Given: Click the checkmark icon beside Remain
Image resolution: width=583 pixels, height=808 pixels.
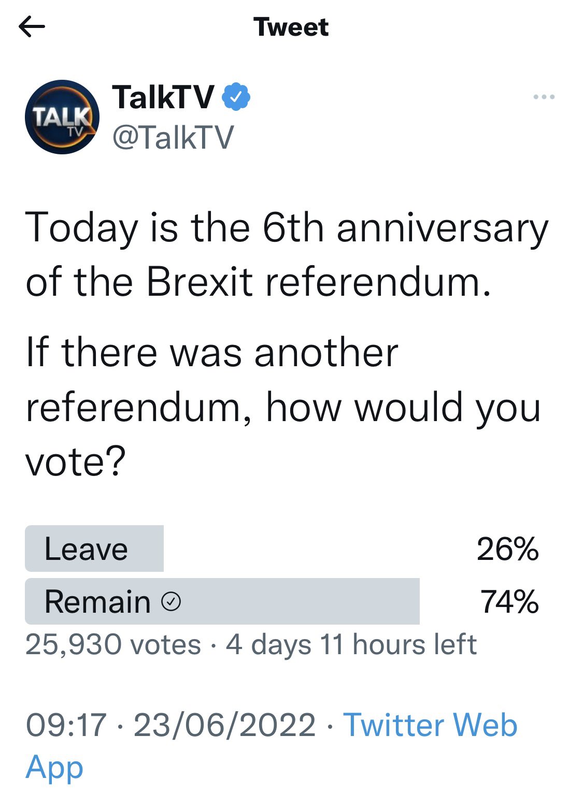Looking at the screenshot, I should click(171, 602).
